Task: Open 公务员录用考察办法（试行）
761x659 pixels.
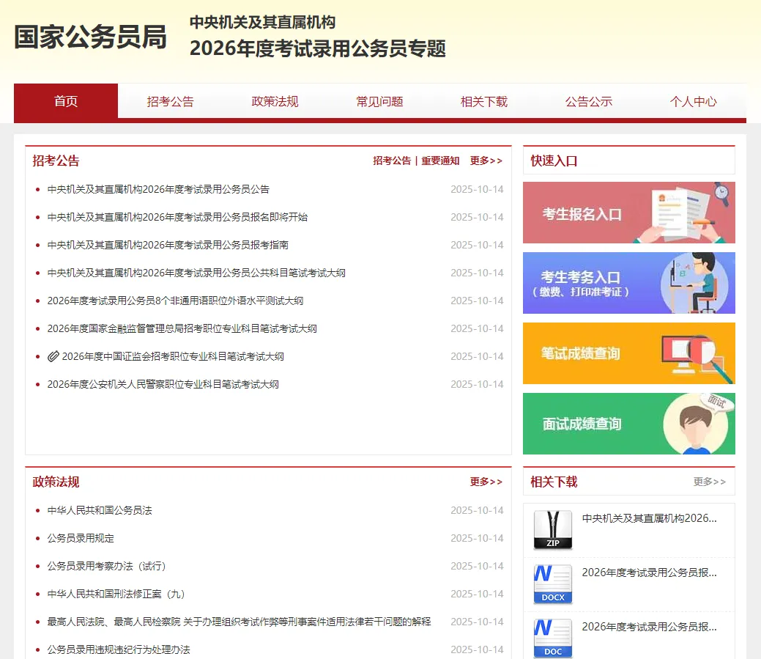Action: click(x=107, y=566)
